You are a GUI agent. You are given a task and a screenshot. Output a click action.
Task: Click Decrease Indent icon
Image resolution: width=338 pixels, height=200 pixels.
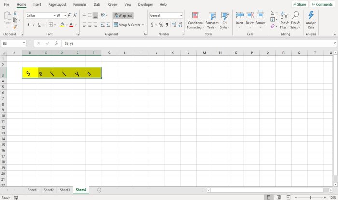click(103, 25)
